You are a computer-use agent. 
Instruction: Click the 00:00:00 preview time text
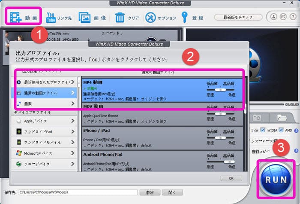pos(292,104)
